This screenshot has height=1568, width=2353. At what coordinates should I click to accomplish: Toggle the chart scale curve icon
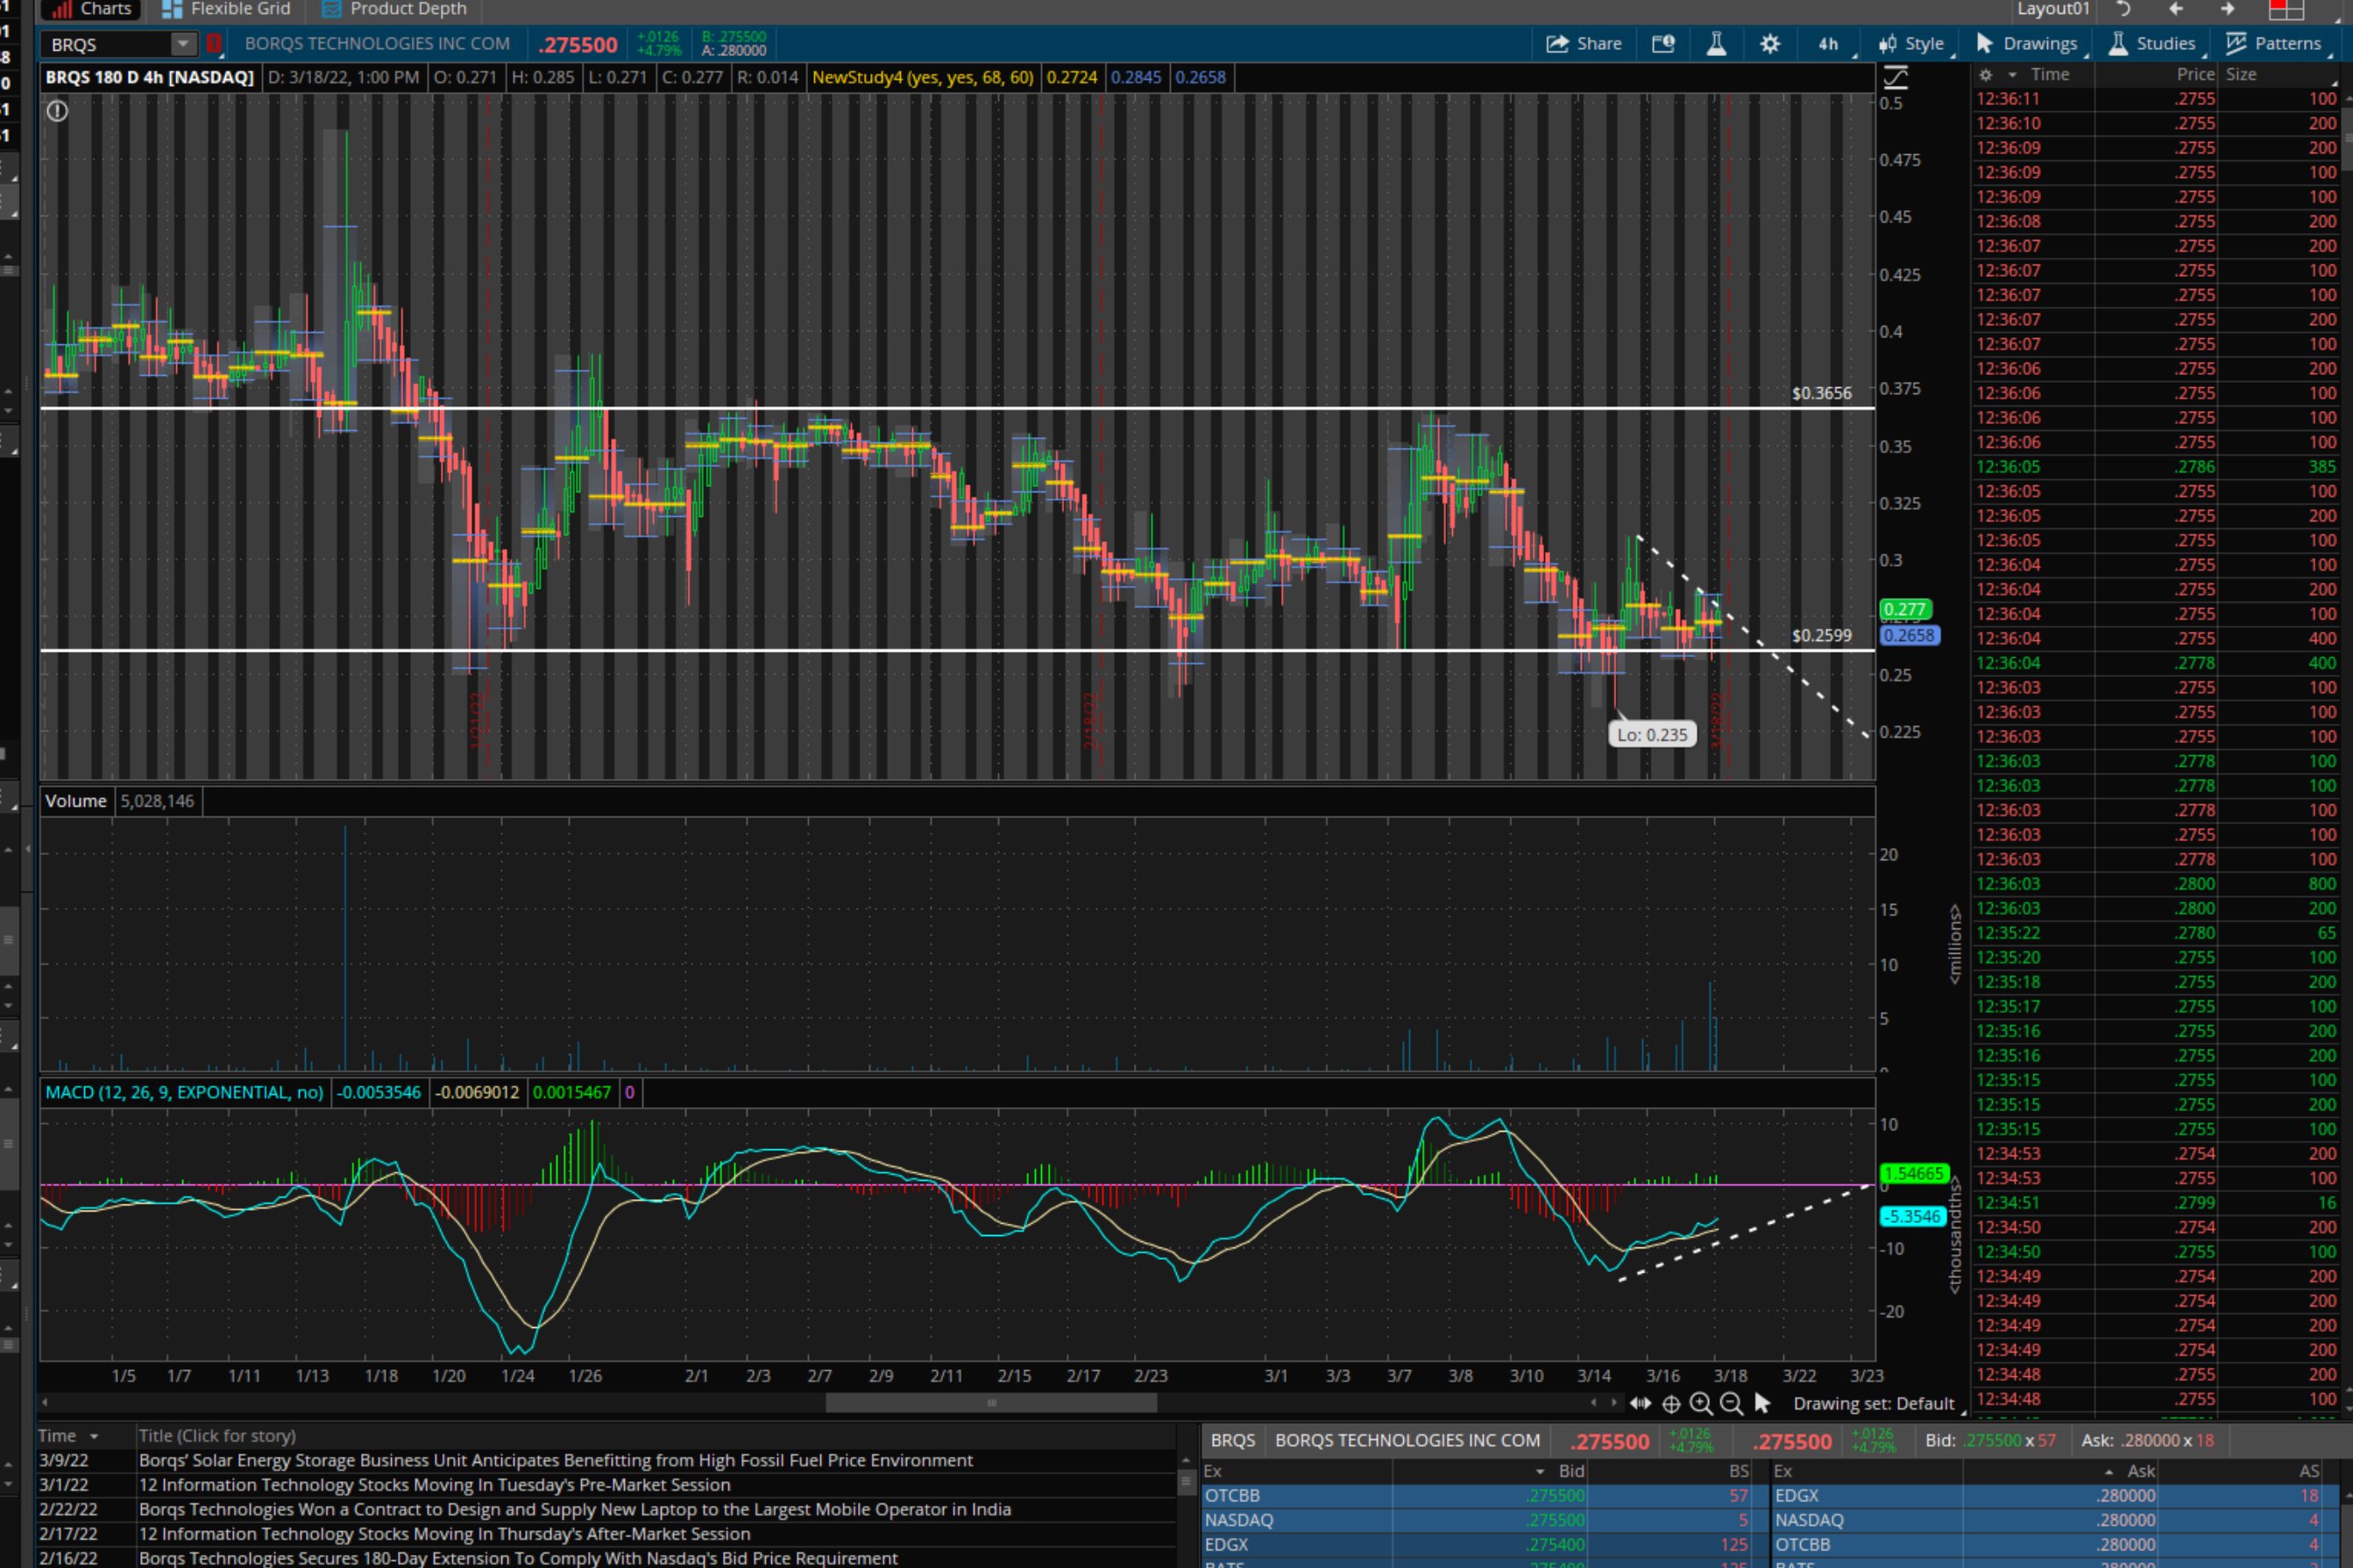1896,76
